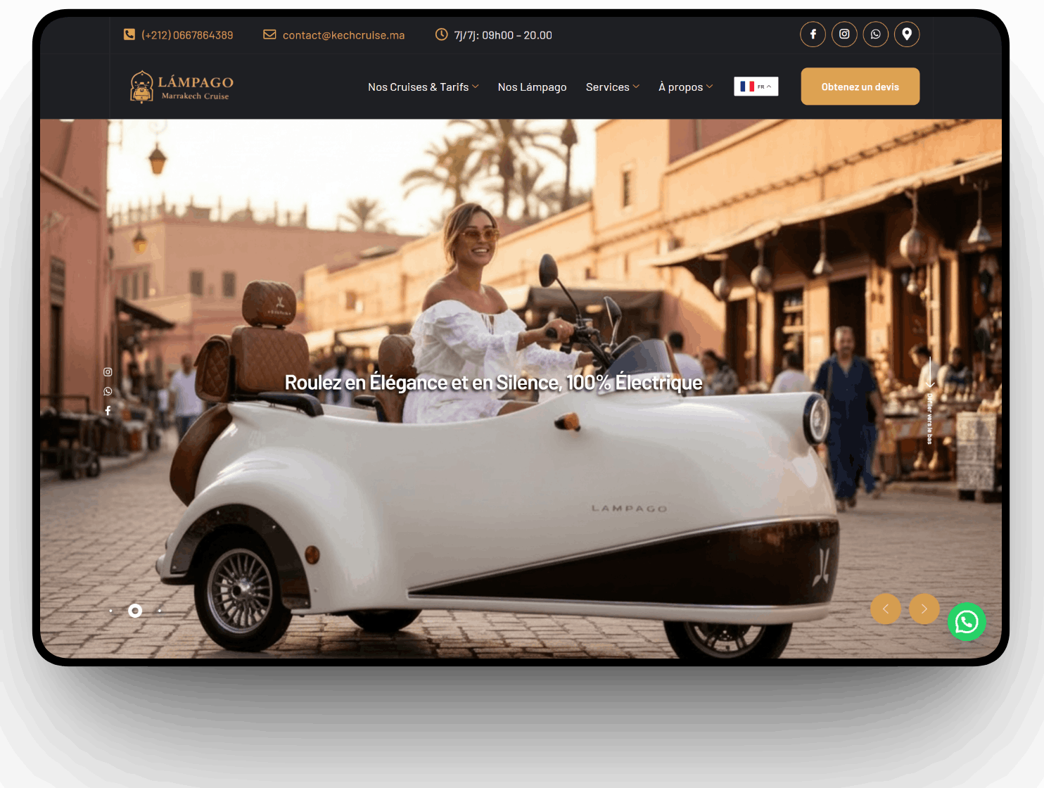This screenshot has height=788, width=1044.
Task: Tap the floating green WhatsApp chat button
Action: pos(967,622)
